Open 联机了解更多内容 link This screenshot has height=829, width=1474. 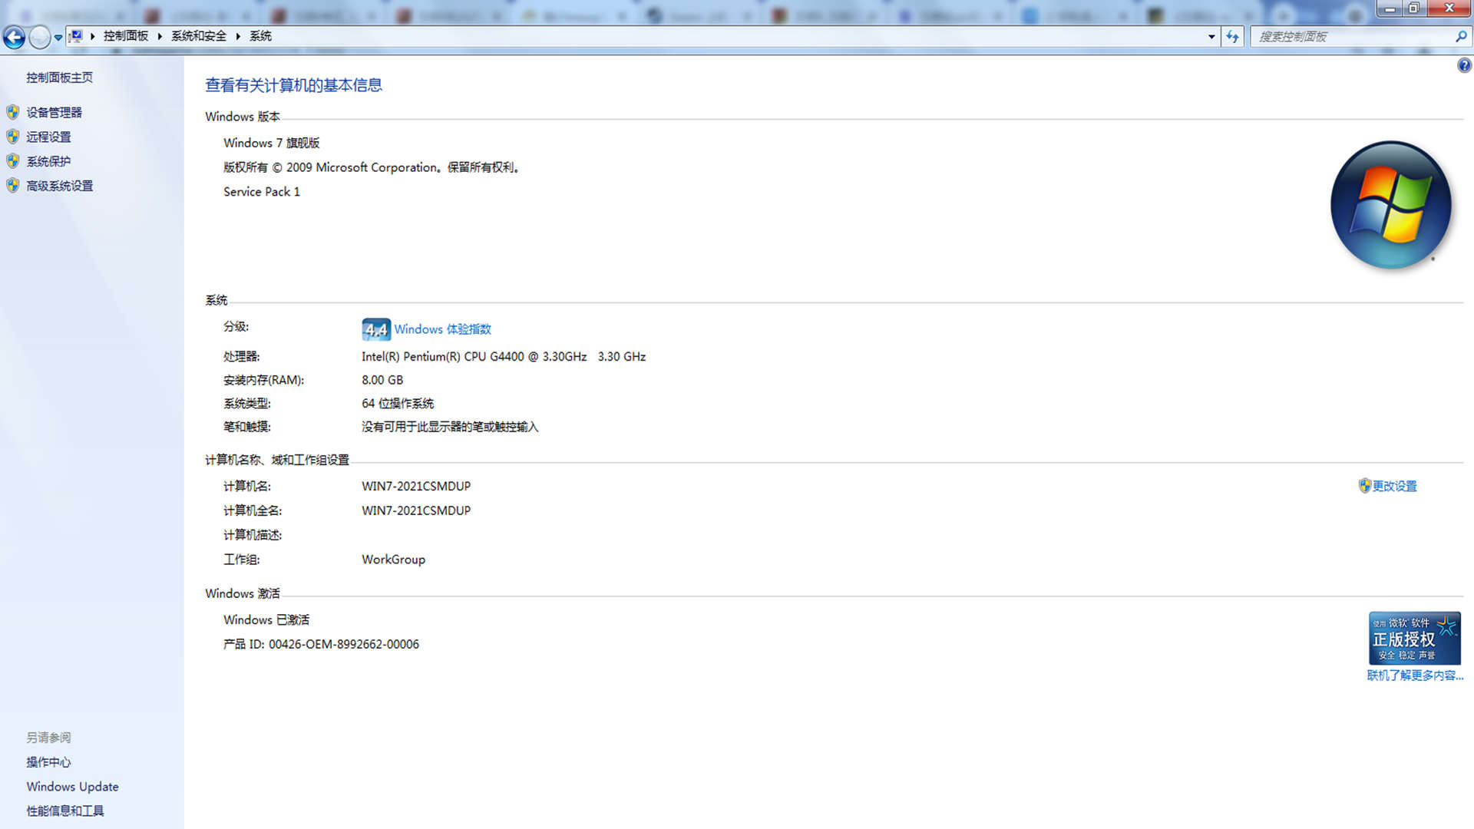(1415, 675)
